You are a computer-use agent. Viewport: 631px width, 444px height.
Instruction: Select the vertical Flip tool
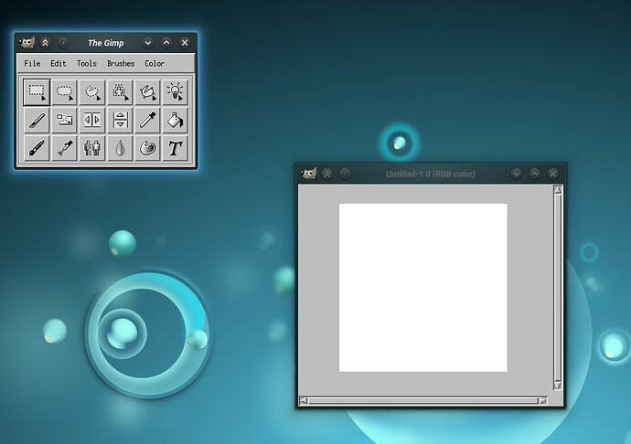point(120,120)
